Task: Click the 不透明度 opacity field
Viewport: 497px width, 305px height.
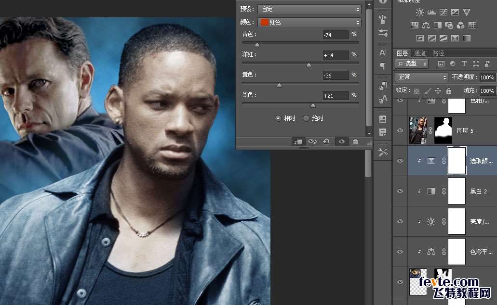Action: click(x=487, y=77)
